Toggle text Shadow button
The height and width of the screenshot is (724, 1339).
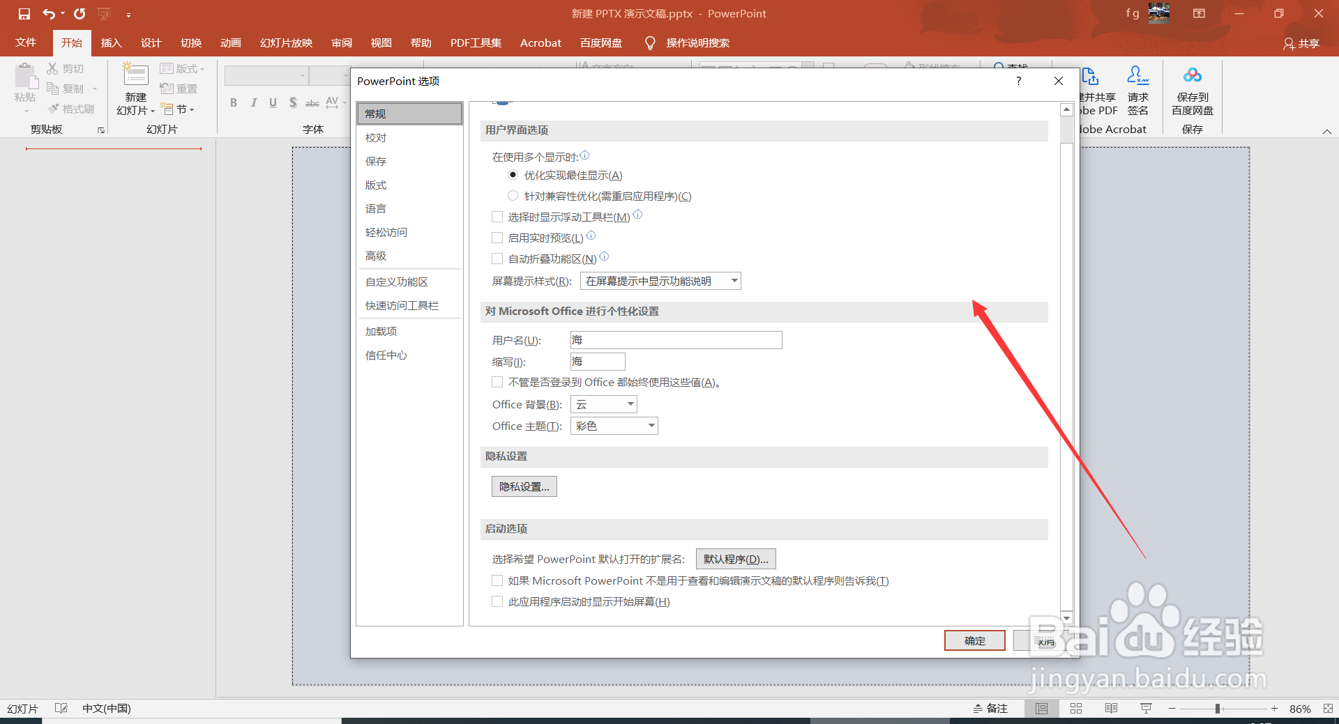pos(293,102)
